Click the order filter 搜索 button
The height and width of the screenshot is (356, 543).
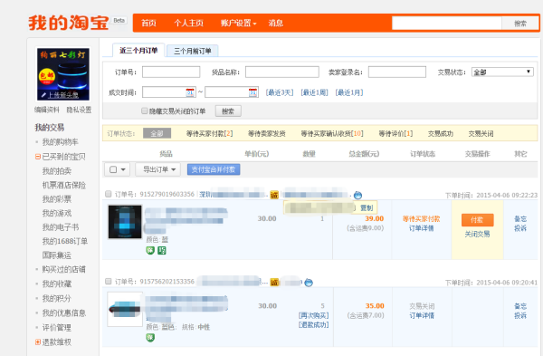tap(228, 111)
